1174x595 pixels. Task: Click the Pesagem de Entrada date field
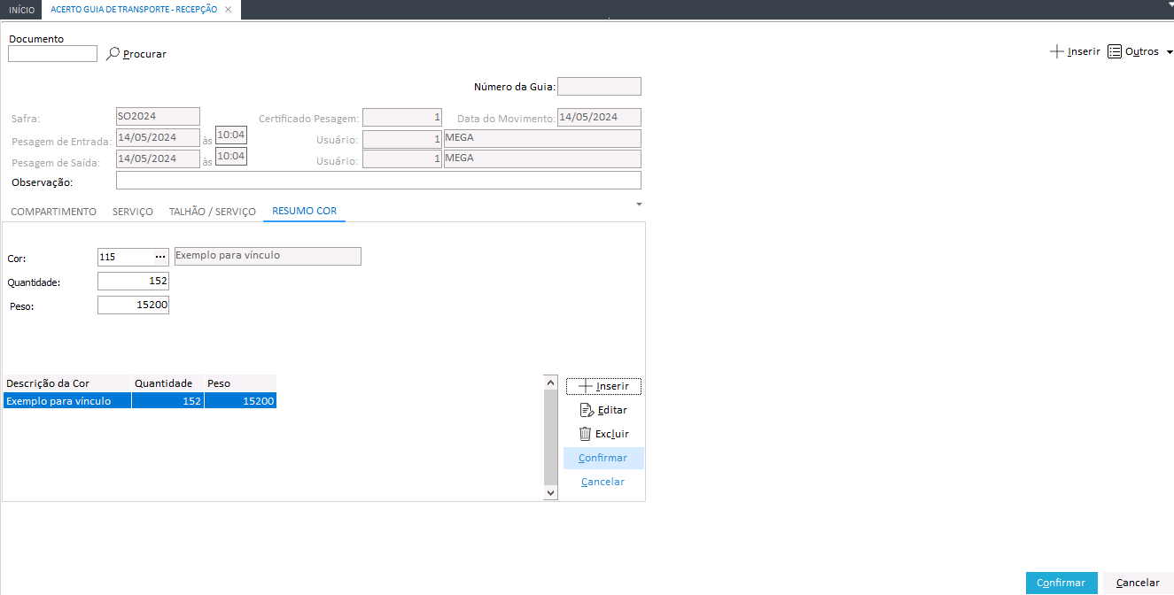158,137
